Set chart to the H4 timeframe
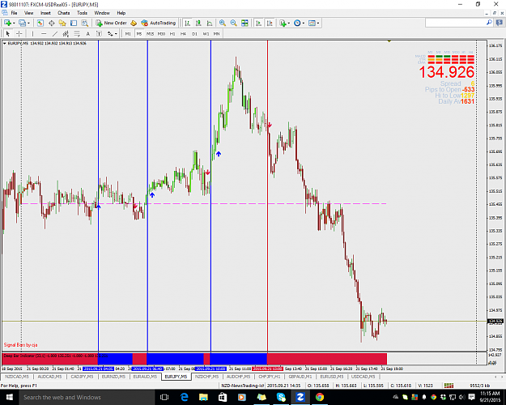Viewport: 506px width, 405px height. point(183,33)
